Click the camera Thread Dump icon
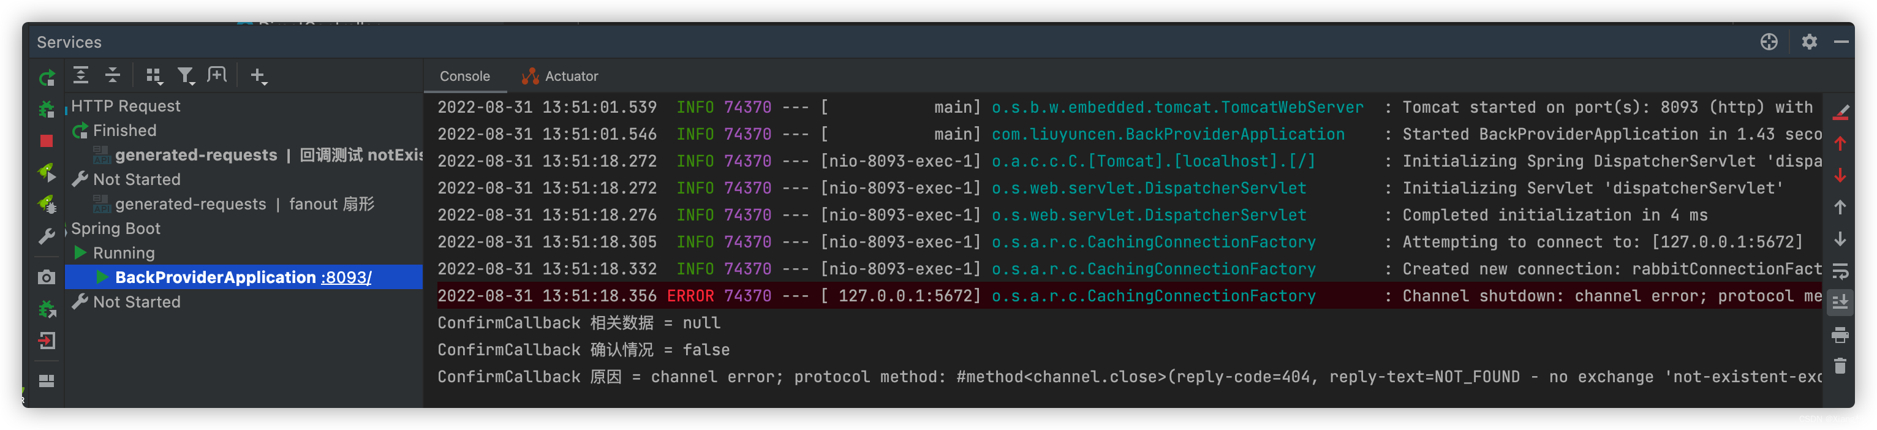Screen dimensions: 1877x430 point(47,277)
